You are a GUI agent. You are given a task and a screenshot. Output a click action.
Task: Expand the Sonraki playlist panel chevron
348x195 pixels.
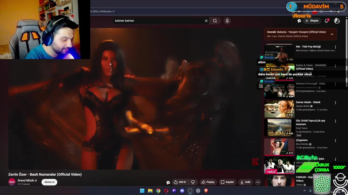pos(332,34)
